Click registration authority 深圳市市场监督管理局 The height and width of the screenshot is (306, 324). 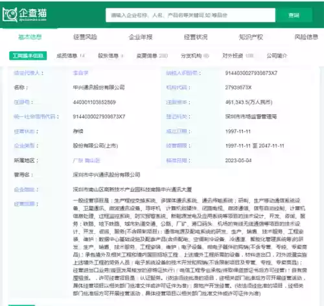point(251,117)
